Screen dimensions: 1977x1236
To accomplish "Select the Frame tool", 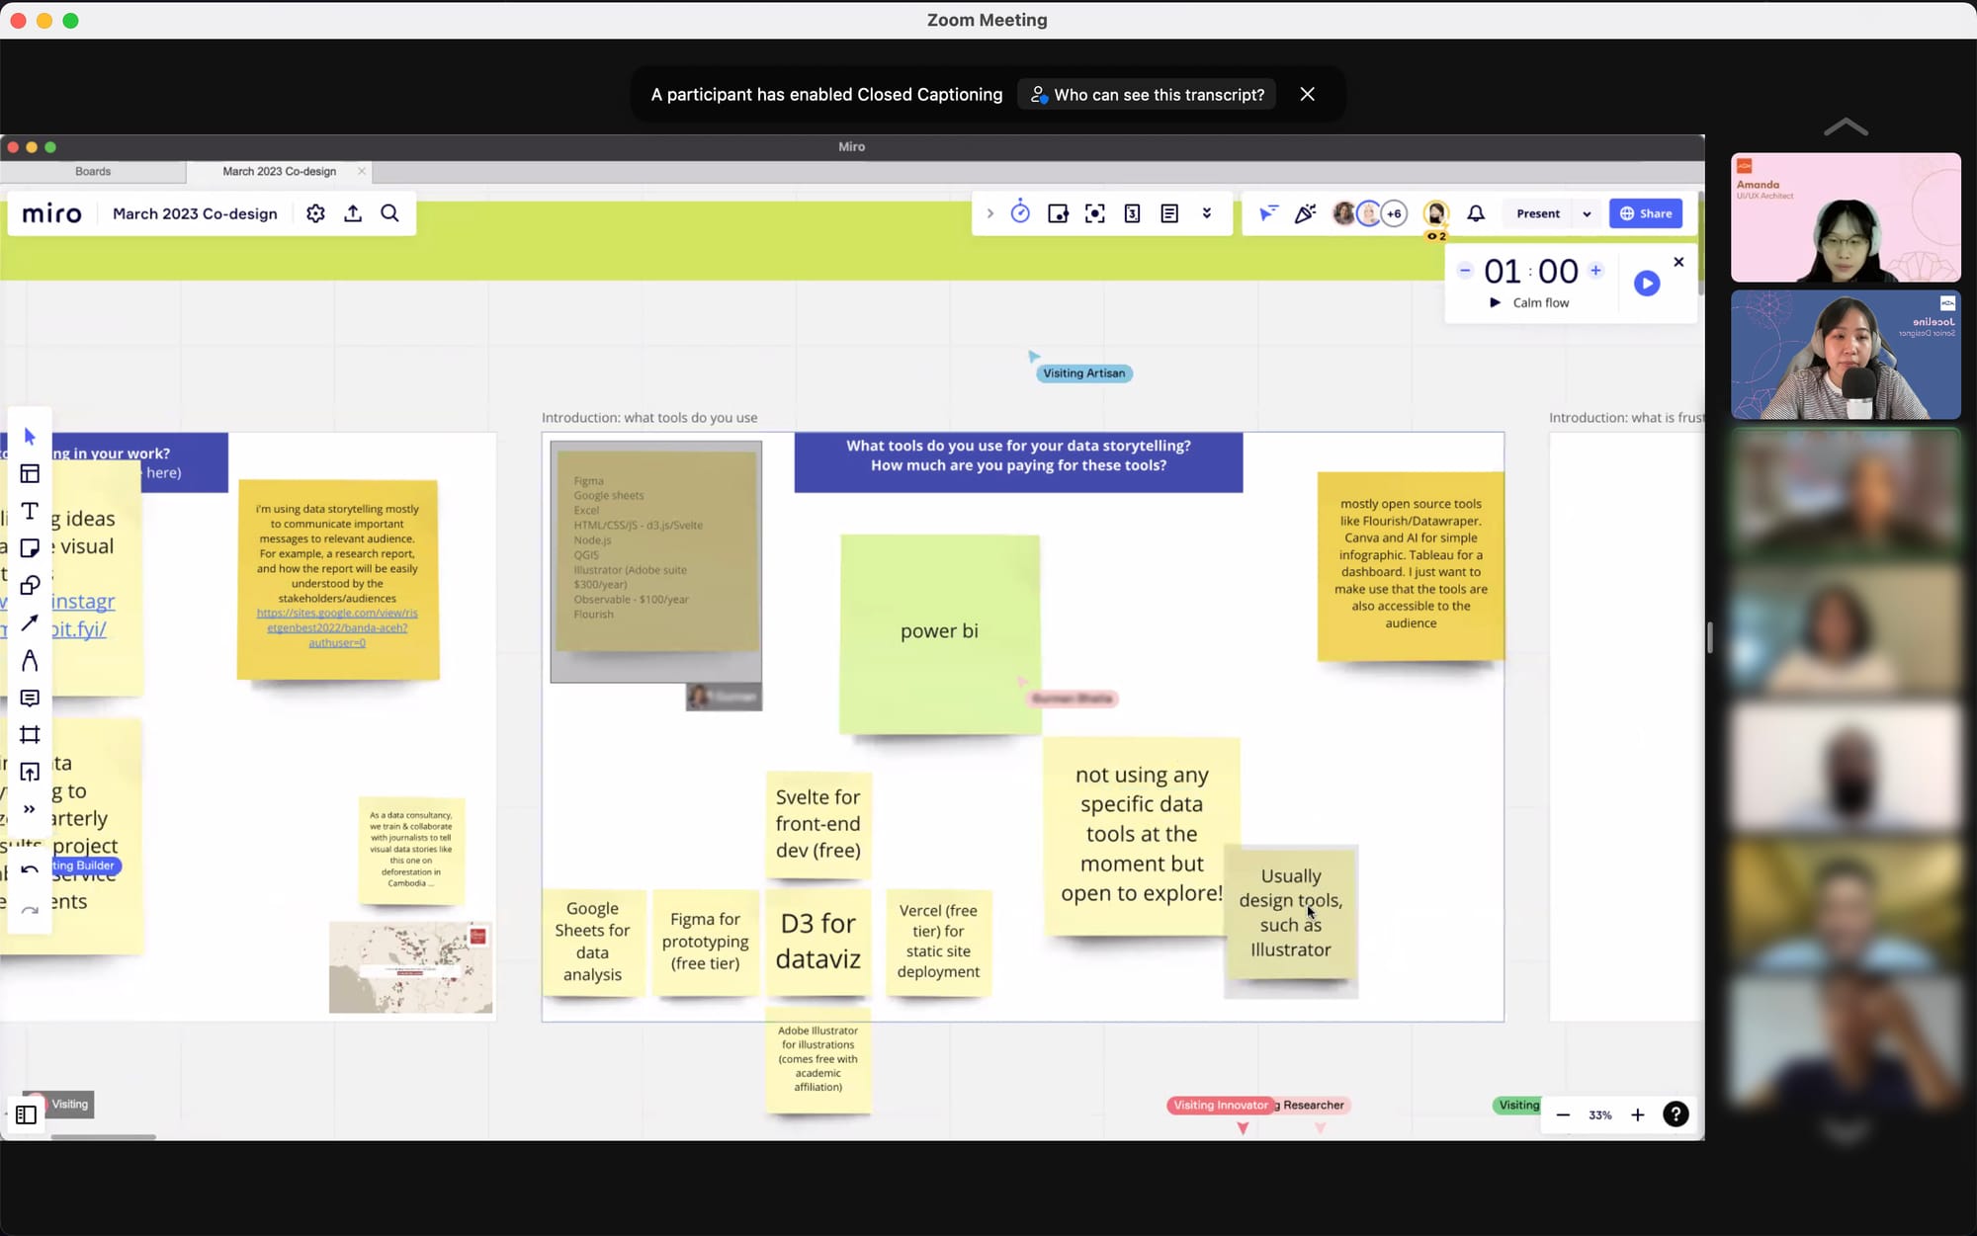I will tap(30, 735).
